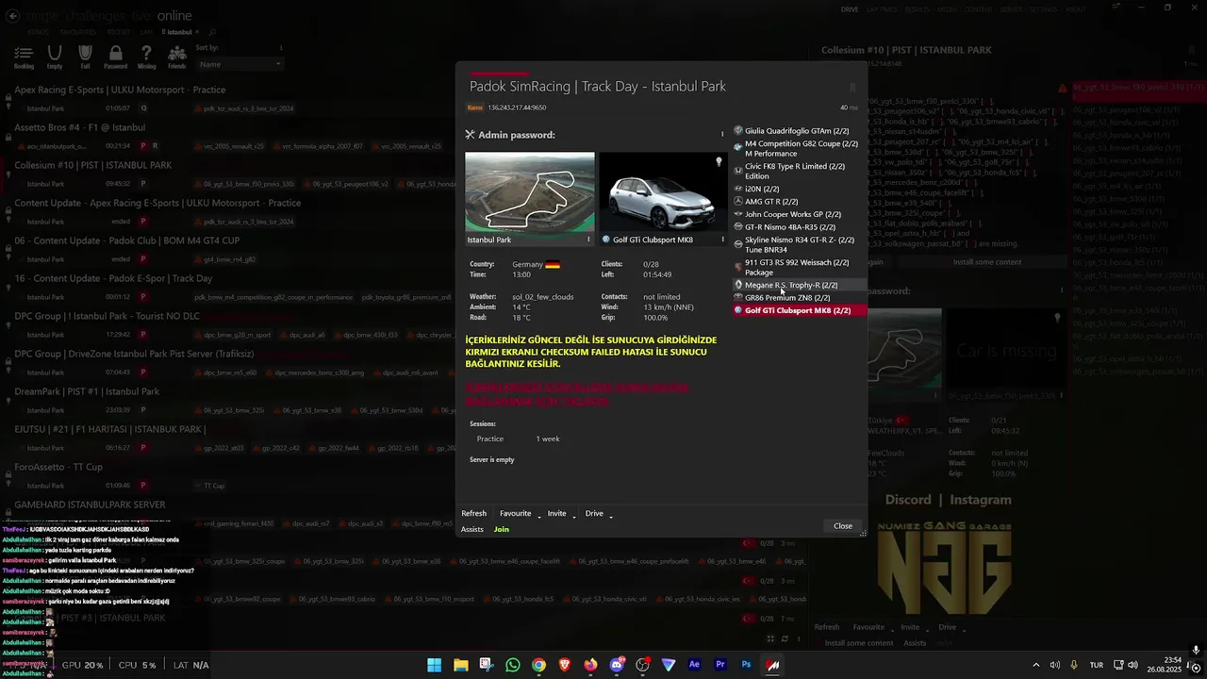Select GT-R Nismo 4BA-R35 (2/2) in the car list
This screenshot has width=1207, height=679.
tap(799, 227)
